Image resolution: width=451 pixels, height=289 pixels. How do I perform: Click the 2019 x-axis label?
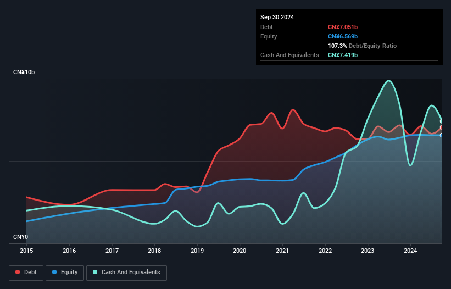click(197, 251)
